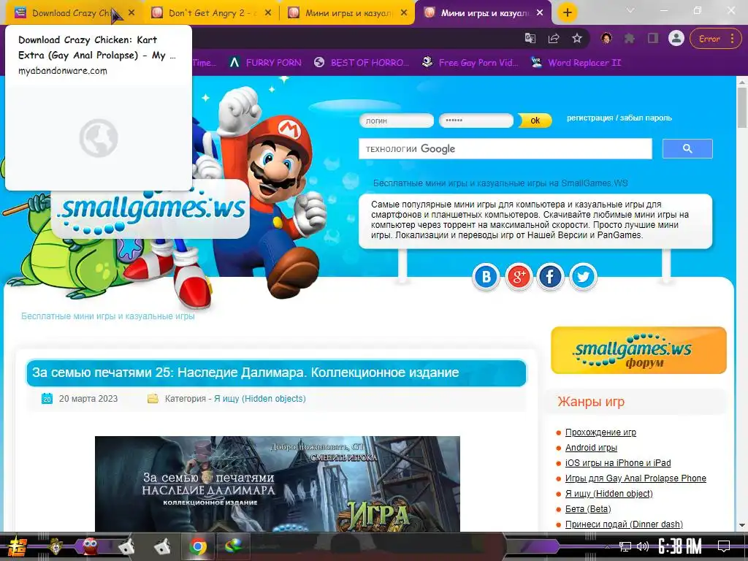Open the регистрация link

point(589,118)
